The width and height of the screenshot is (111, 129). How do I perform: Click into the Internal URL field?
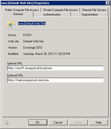(55, 68)
